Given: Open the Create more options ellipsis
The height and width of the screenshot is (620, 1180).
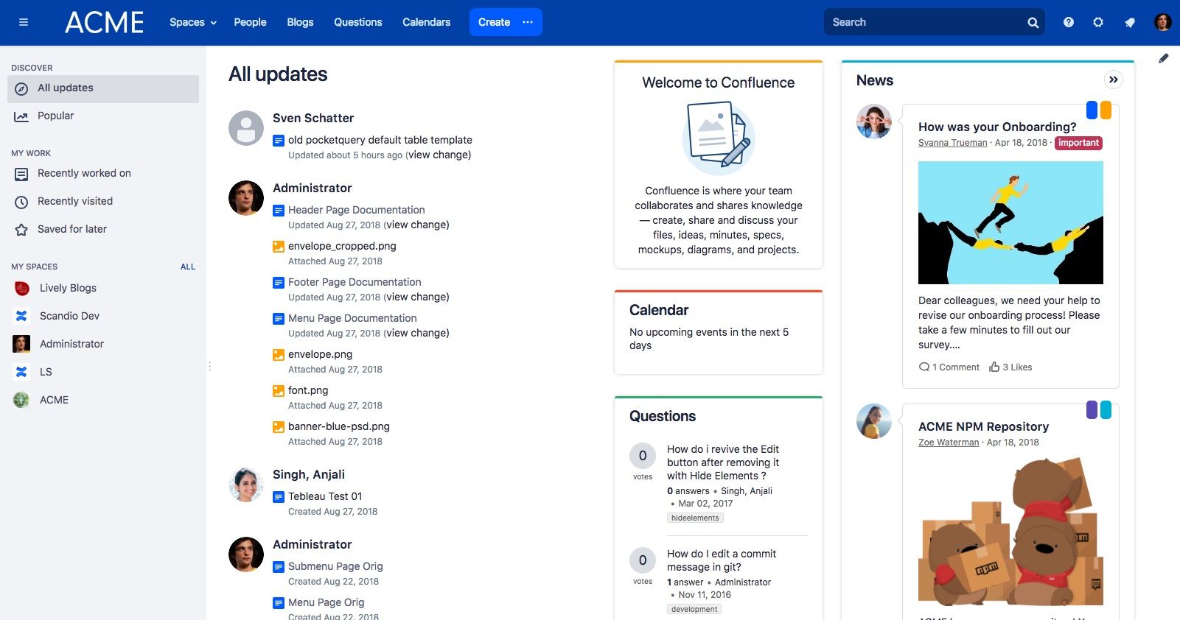Looking at the screenshot, I should (x=528, y=22).
